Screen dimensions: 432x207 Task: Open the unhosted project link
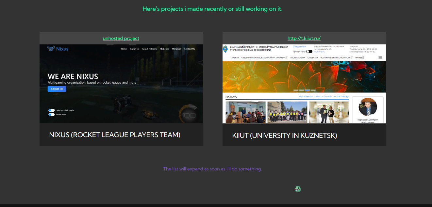click(121, 38)
